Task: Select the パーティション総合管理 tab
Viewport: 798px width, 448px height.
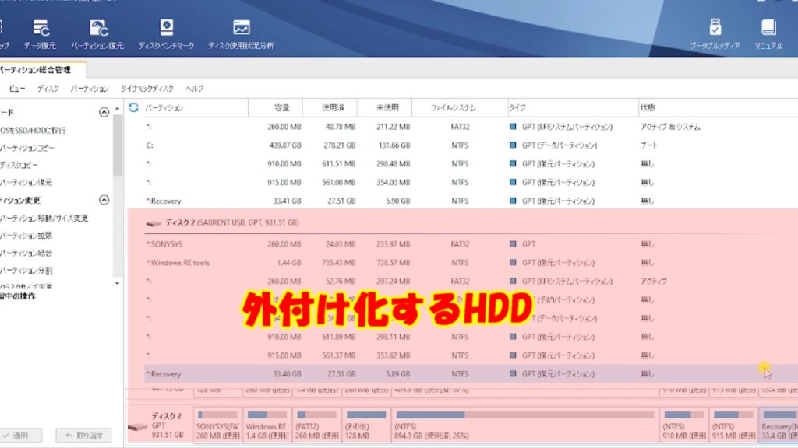Action: coord(35,70)
